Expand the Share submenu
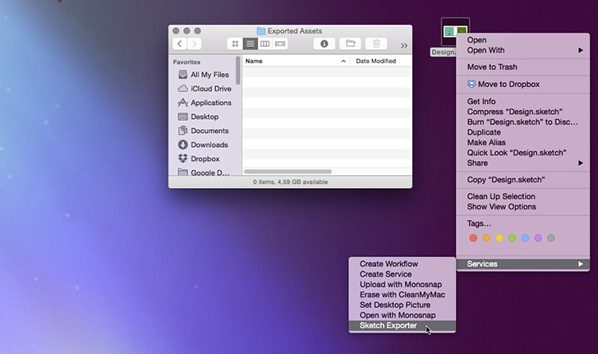Viewport: 598px width, 354px height. 523,163
